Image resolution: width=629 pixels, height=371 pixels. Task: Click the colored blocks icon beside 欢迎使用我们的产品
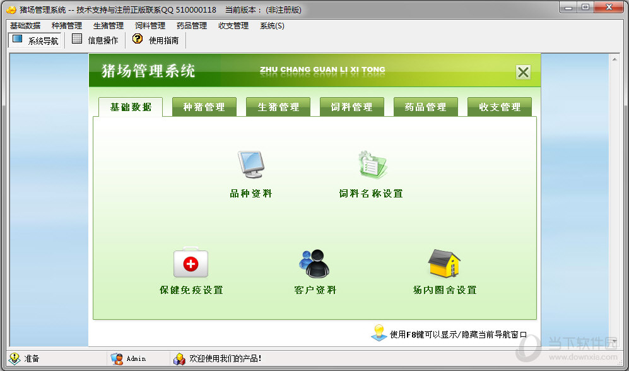pyautogui.click(x=179, y=358)
